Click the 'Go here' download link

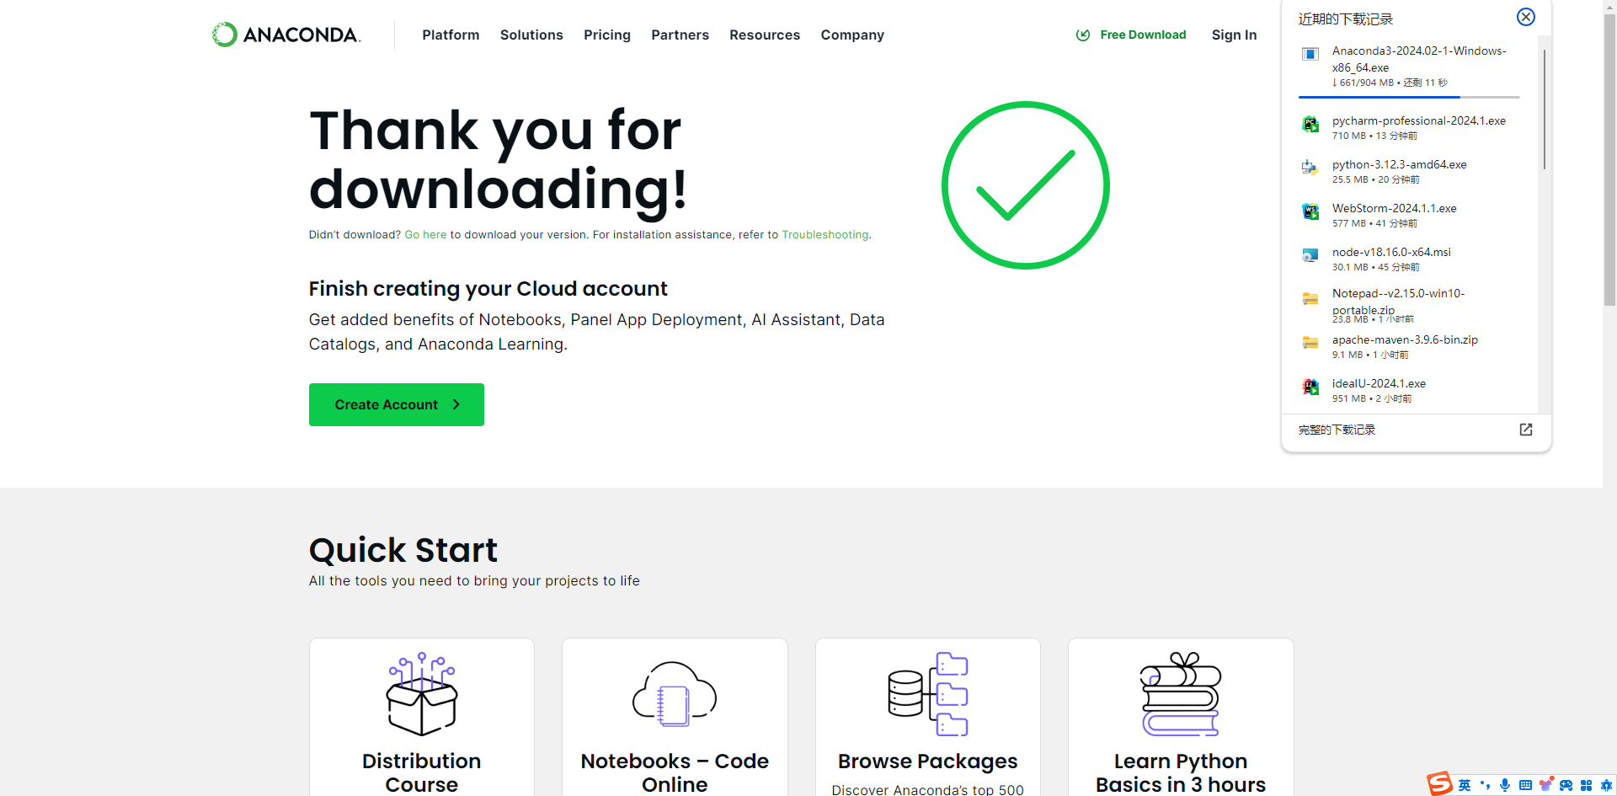click(425, 235)
